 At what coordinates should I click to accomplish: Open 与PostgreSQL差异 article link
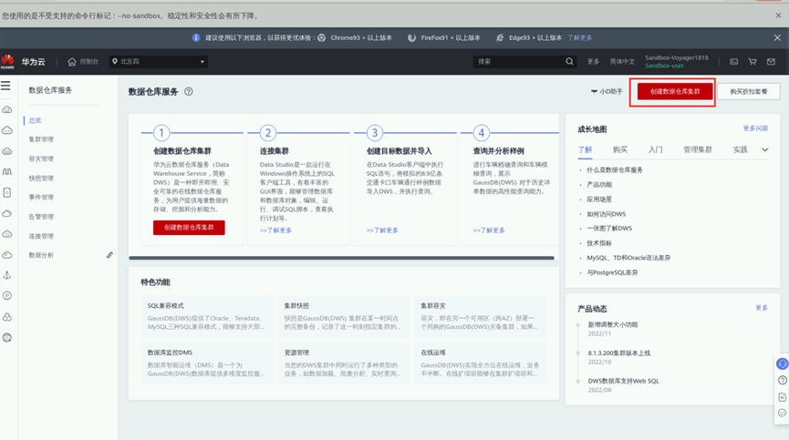tap(612, 272)
